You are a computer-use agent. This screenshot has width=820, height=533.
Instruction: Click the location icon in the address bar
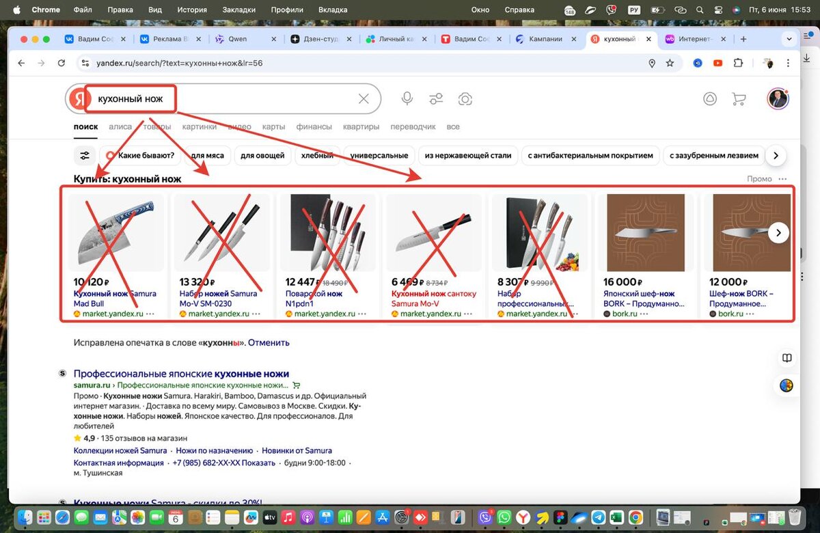(x=652, y=63)
